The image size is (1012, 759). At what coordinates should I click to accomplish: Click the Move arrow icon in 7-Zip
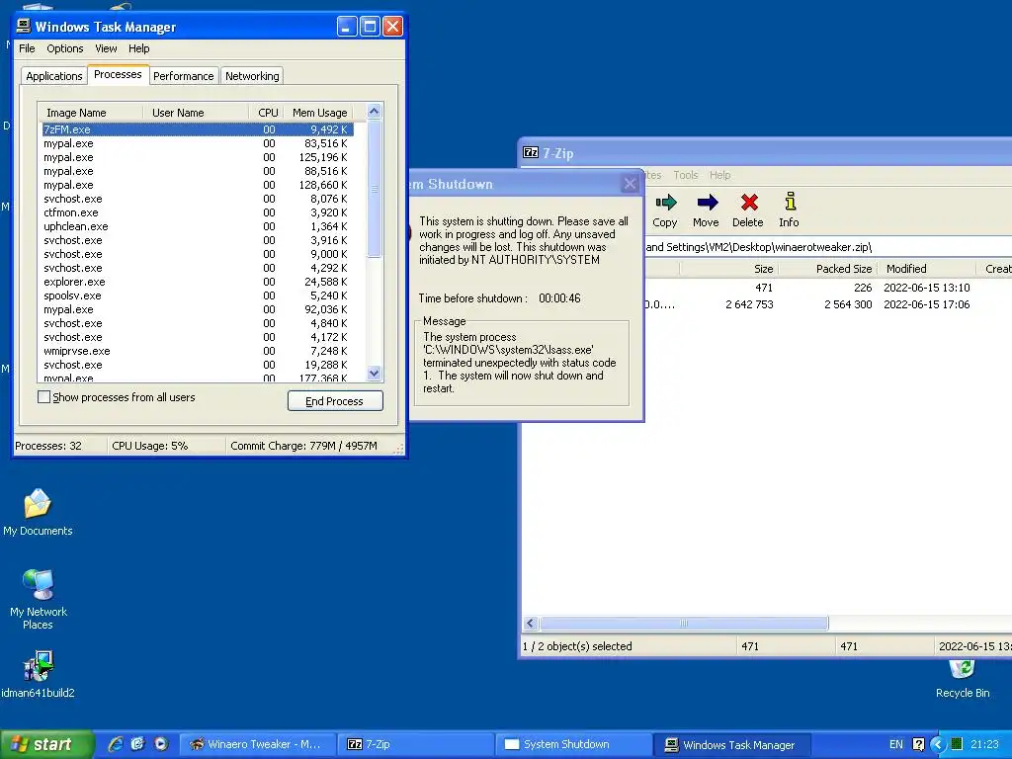[x=707, y=203]
